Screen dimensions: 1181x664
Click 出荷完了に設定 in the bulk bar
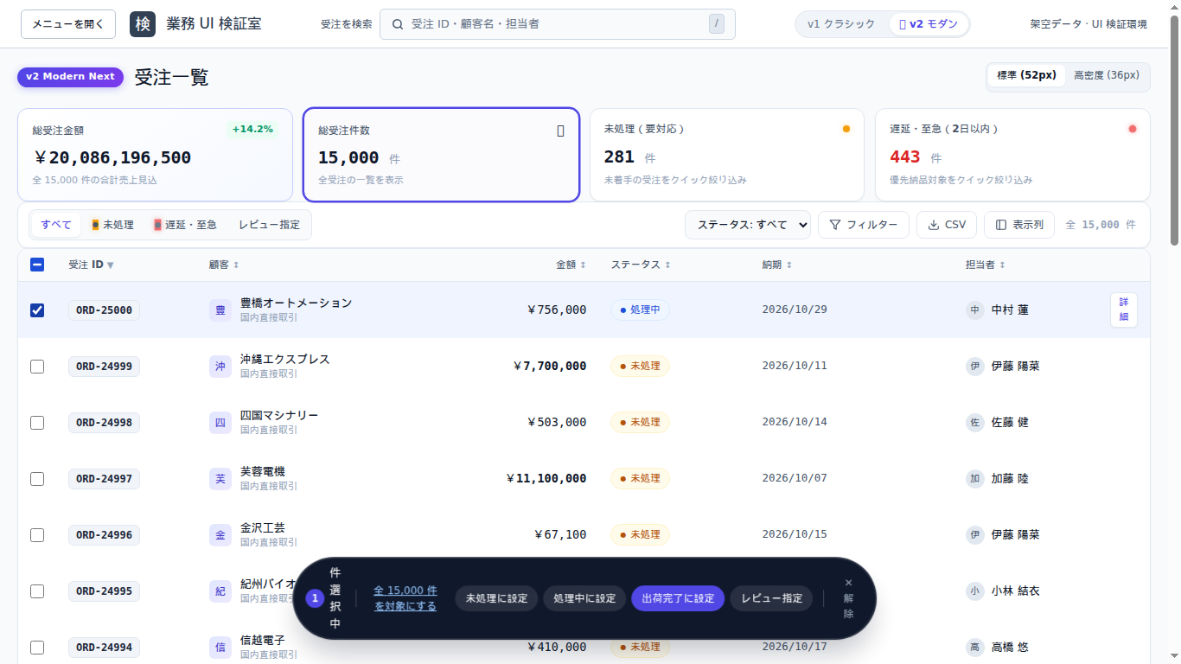(x=678, y=598)
